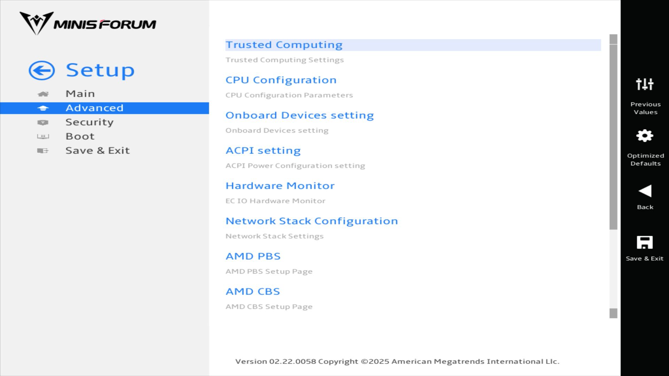
Task: Click the Back triangle icon
Action: pos(645,191)
